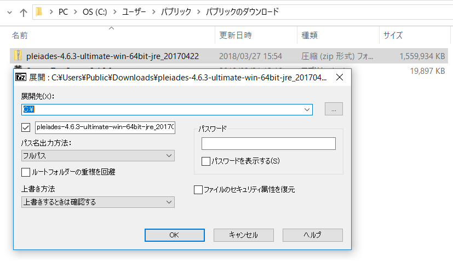The width and height of the screenshot is (453, 262).
Task: Click the OK button
Action: click(175, 235)
